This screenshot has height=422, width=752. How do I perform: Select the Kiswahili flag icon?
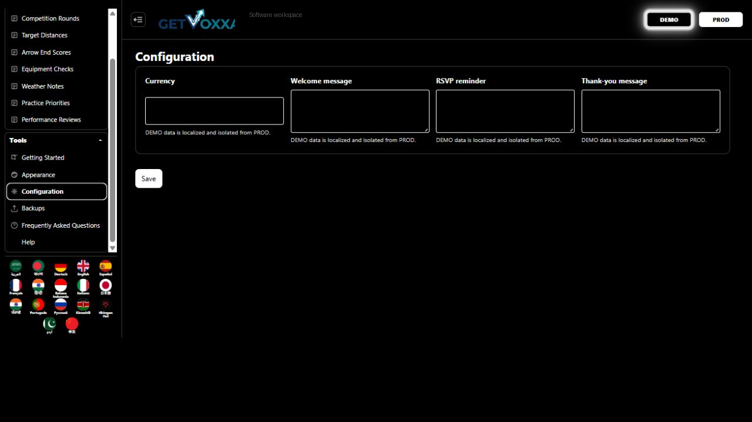point(83,306)
